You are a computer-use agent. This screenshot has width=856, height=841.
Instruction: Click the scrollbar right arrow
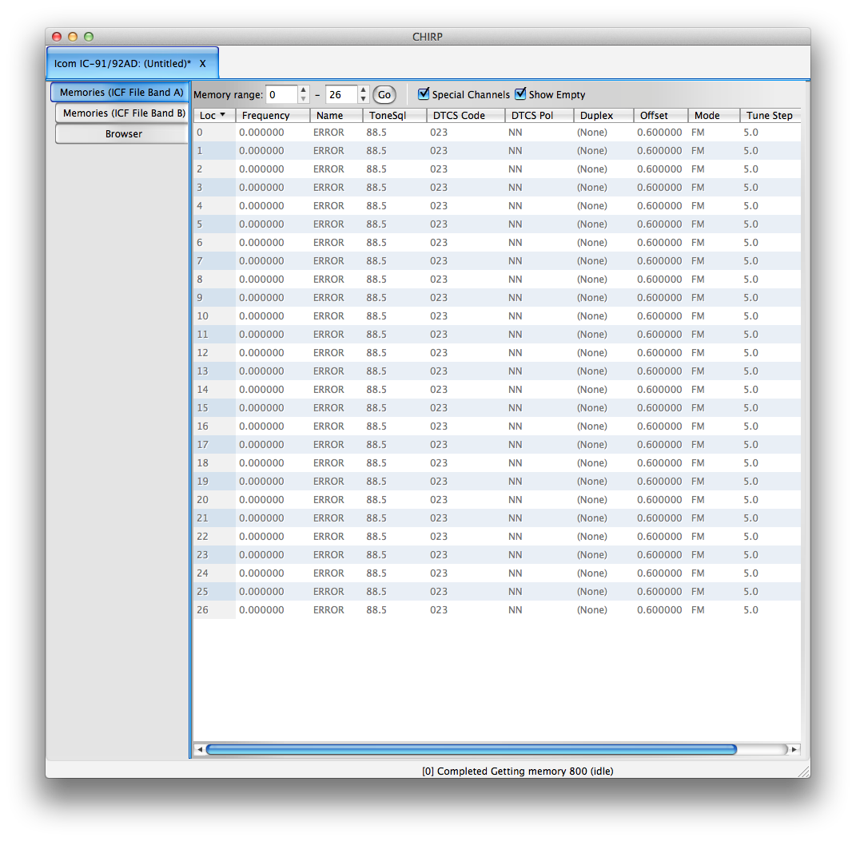pyautogui.click(x=794, y=749)
